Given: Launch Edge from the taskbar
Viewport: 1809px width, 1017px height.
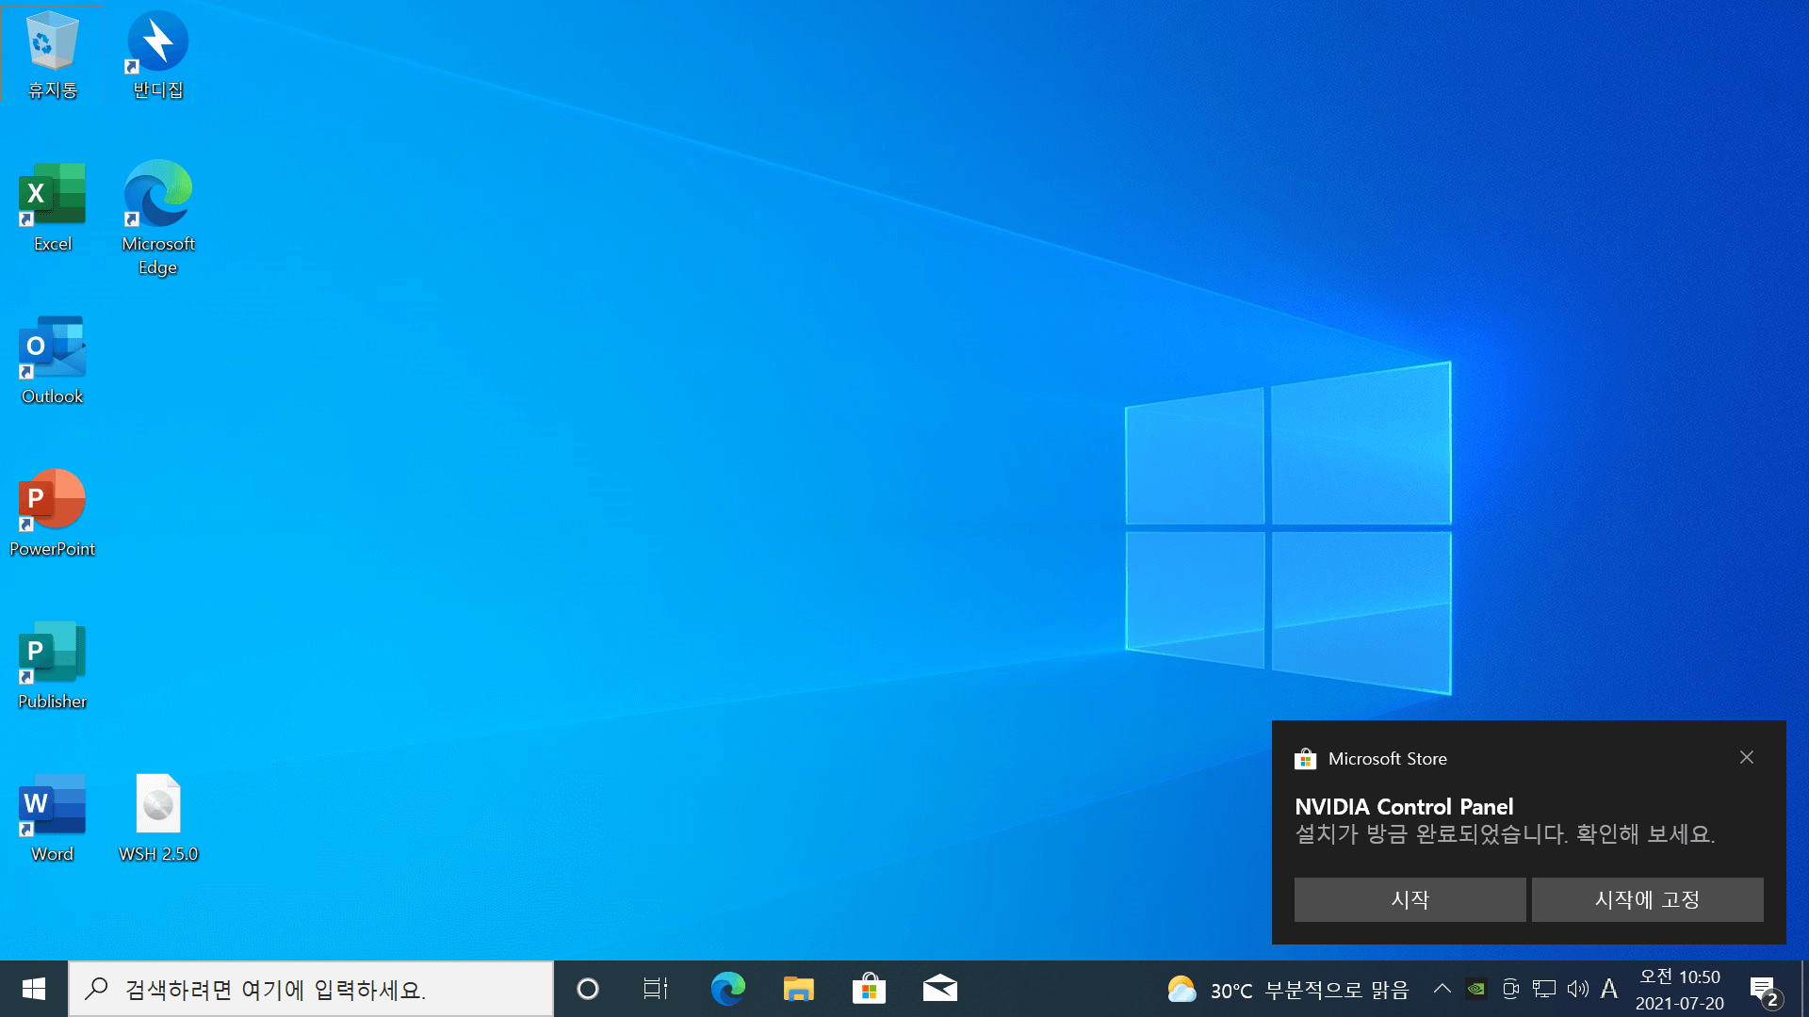Looking at the screenshot, I should pyautogui.click(x=727, y=989).
